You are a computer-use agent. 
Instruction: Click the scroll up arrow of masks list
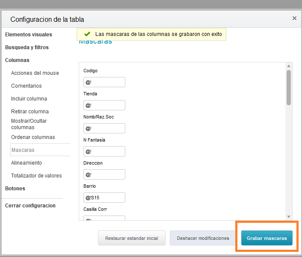[x=288, y=66]
